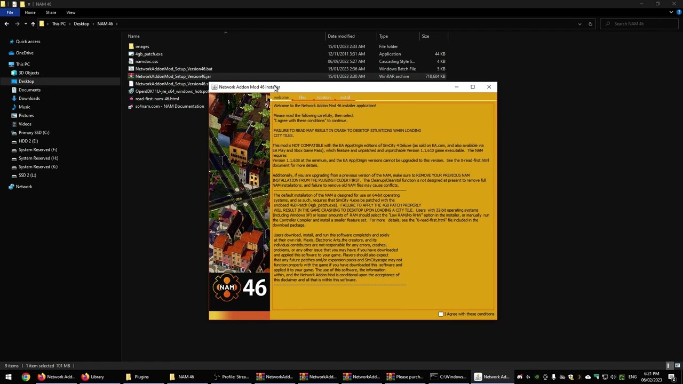Open notification center in system tray
The width and height of the screenshot is (683, 384).
click(x=672, y=377)
